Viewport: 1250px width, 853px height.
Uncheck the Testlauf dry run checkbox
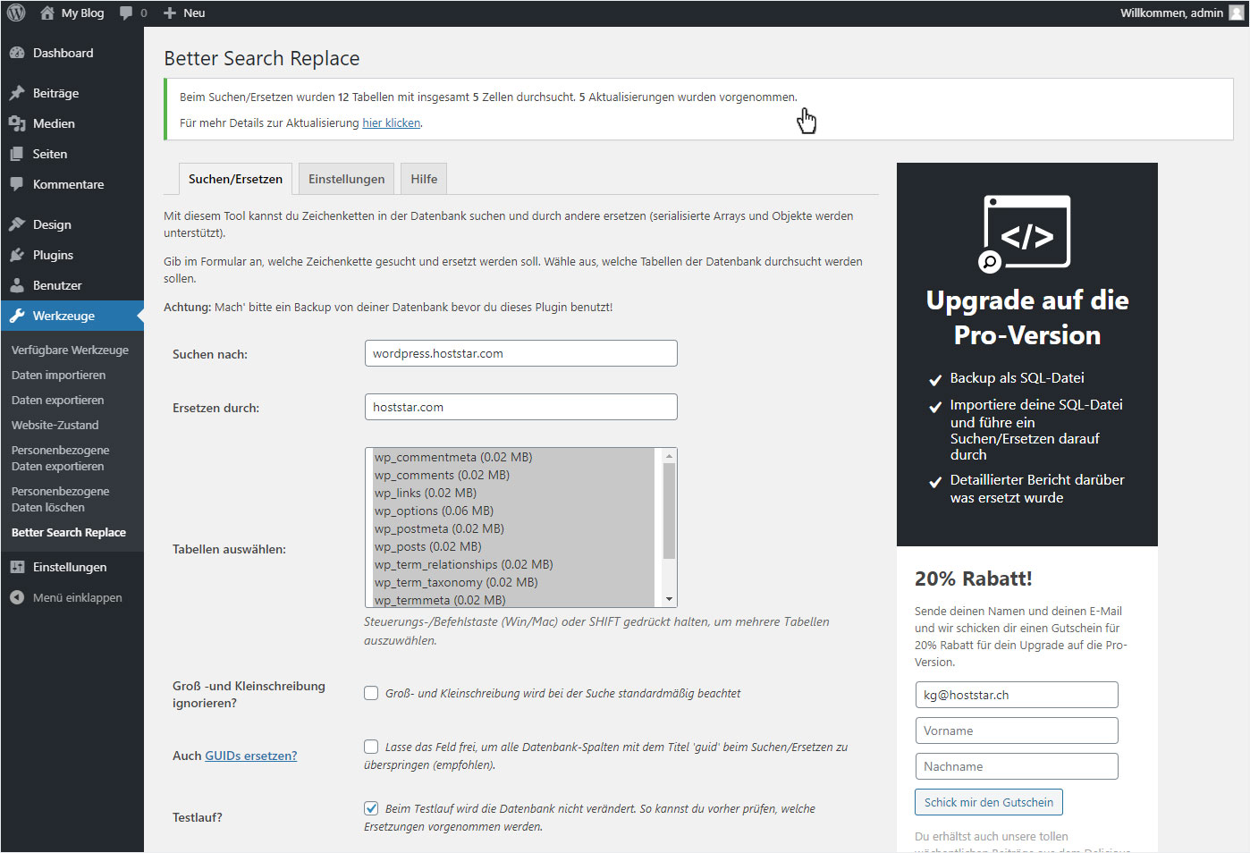(371, 808)
